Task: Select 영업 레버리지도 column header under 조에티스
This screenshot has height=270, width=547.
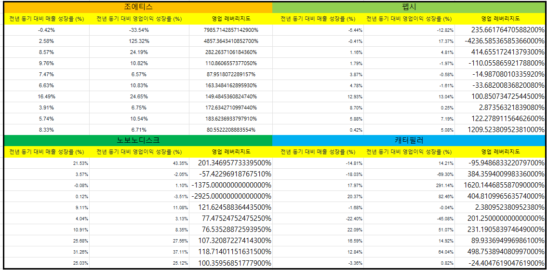Action: point(230,19)
